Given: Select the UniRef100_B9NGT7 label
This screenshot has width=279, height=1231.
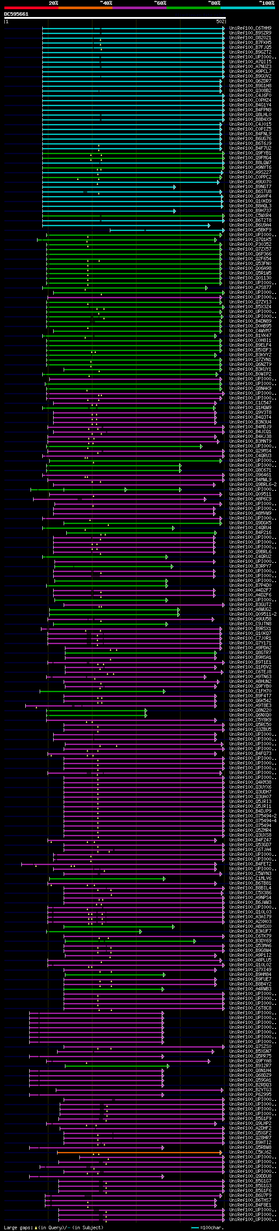Looking at the screenshot, I should [x=250, y=186].
